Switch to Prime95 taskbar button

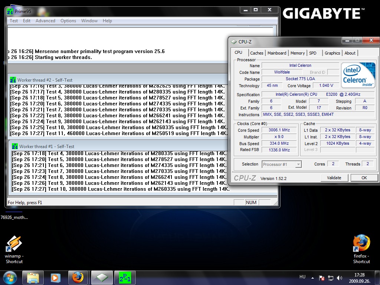click(125, 278)
